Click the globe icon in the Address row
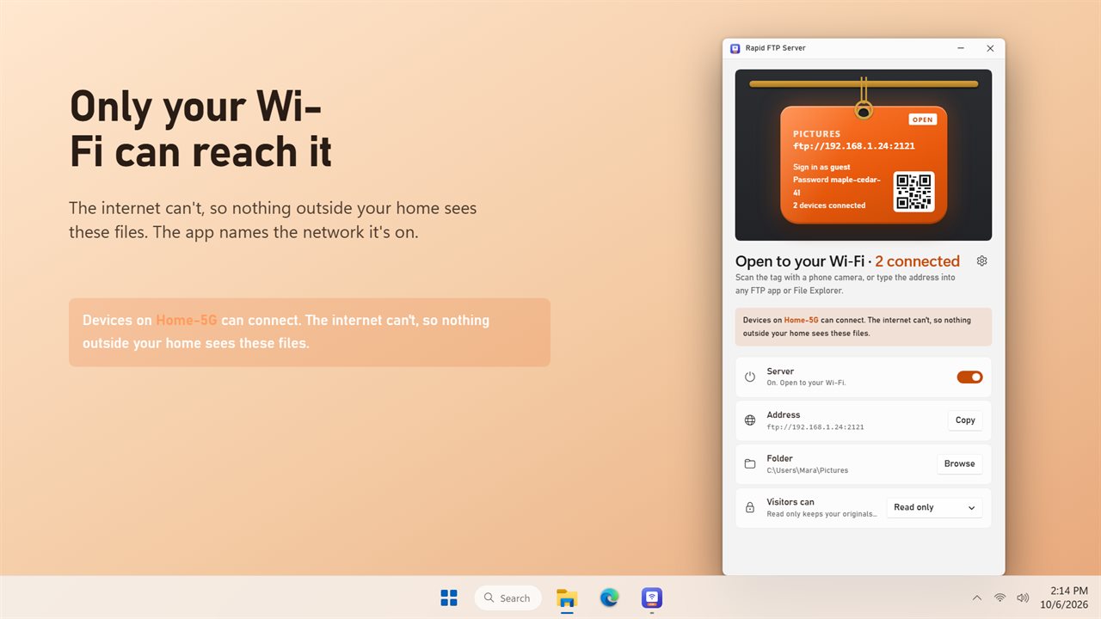 [750, 420]
